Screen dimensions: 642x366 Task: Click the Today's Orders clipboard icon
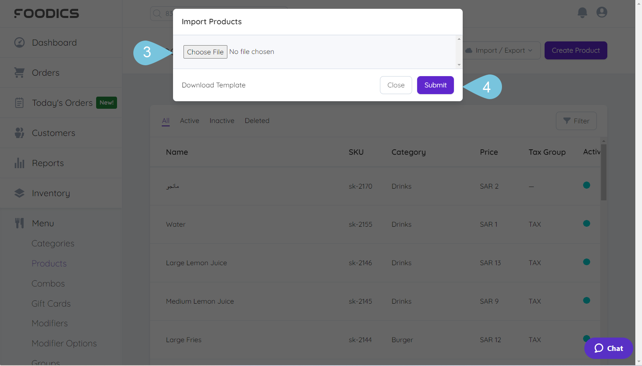click(x=19, y=103)
